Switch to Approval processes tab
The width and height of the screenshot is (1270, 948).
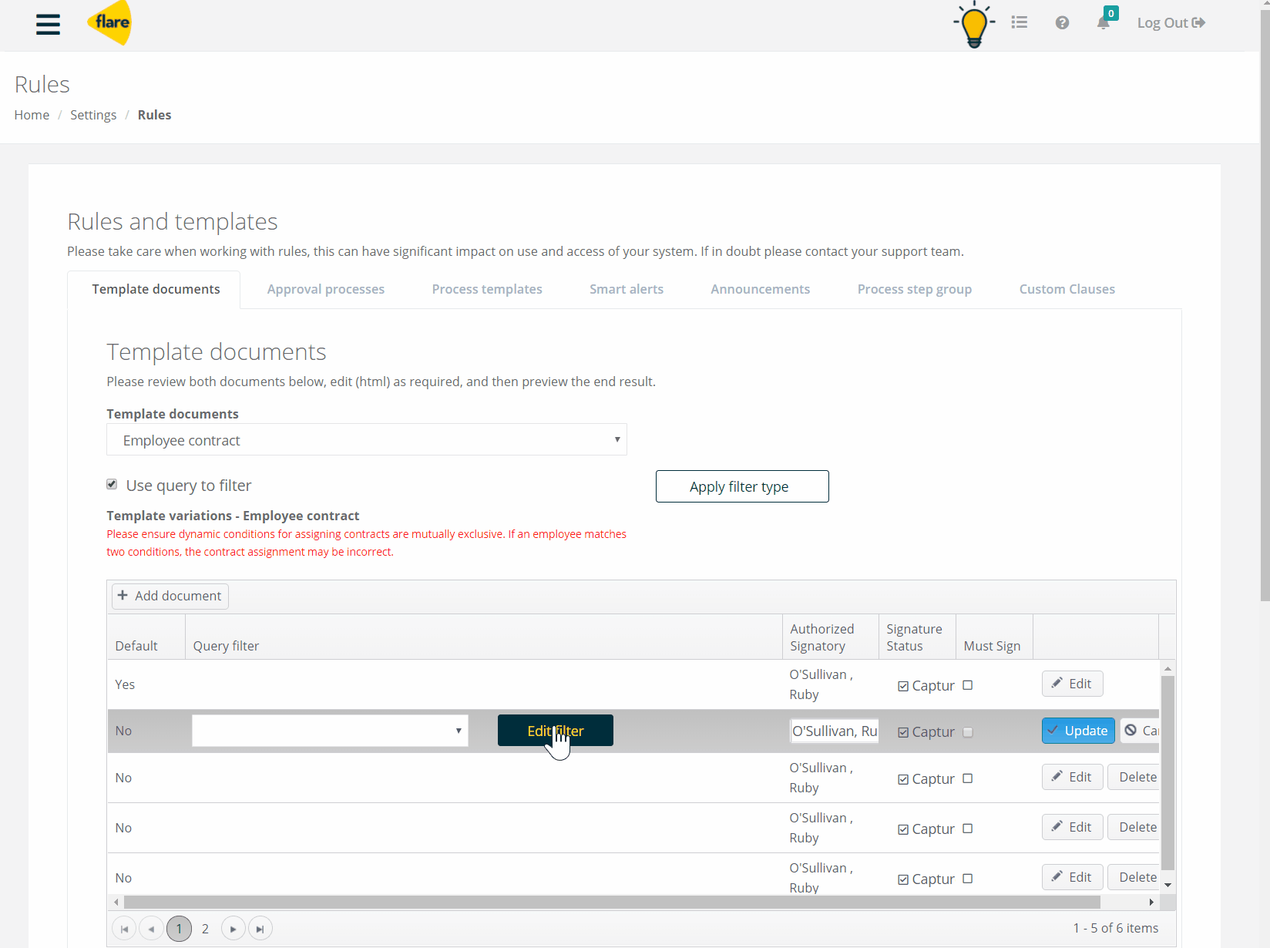click(325, 289)
